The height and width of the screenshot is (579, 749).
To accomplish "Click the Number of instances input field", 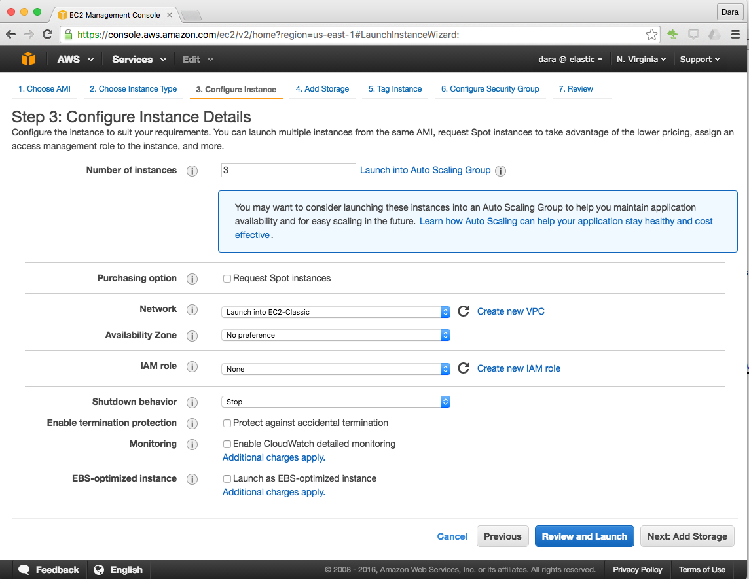I will [289, 170].
